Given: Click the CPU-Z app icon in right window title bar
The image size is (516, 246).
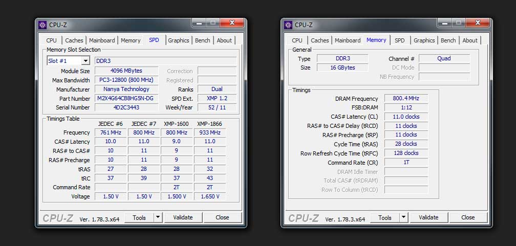Looking at the screenshot, I should coord(288,25).
